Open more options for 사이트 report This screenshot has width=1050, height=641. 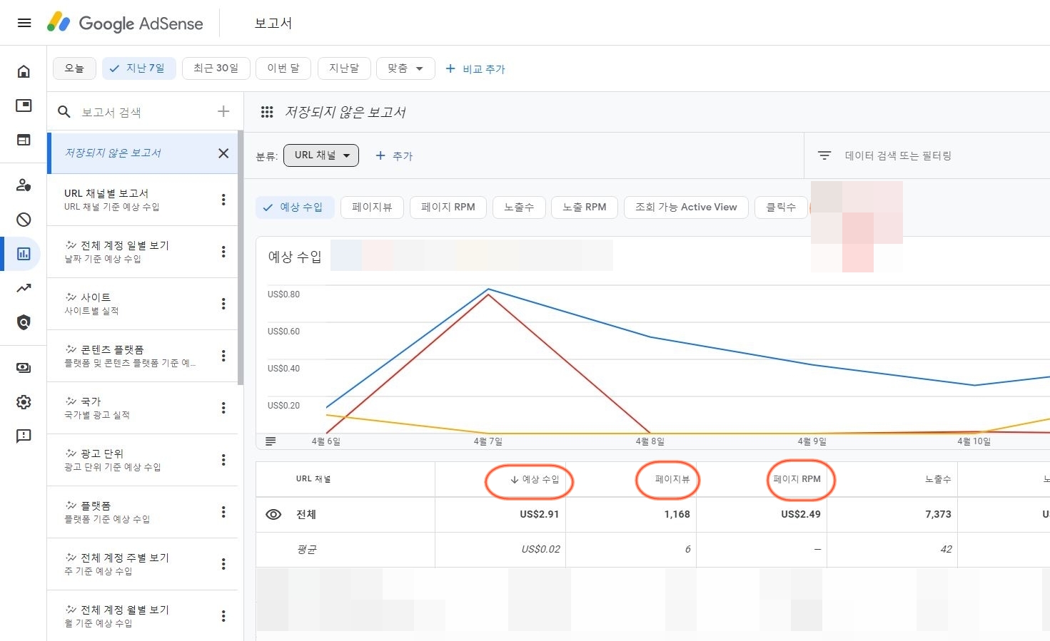point(223,304)
